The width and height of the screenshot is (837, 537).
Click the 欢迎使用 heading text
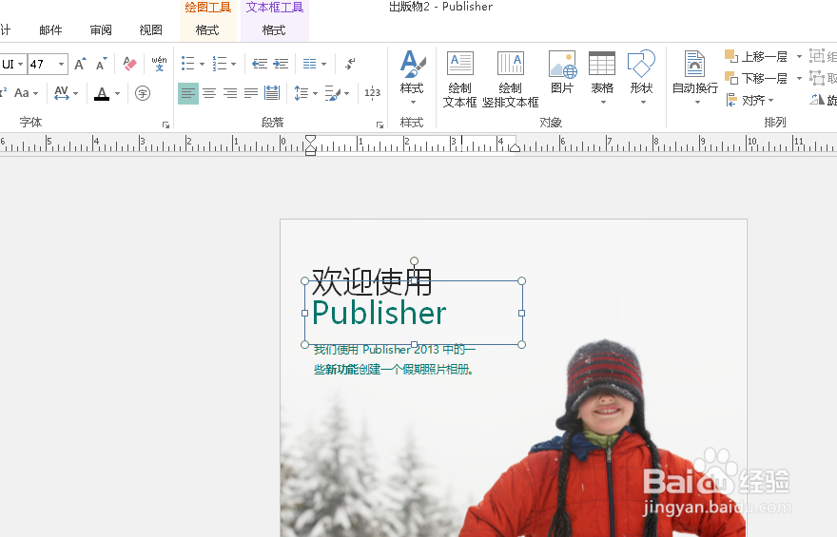[x=372, y=281]
